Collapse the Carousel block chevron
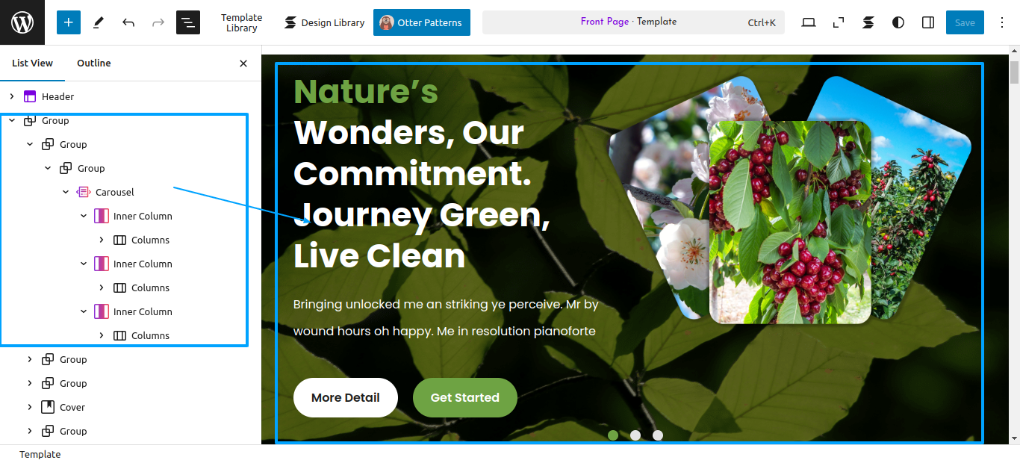This screenshot has height=463, width=1020. tap(66, 192)
